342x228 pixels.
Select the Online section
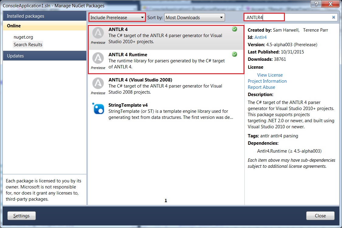pos(45,26)
